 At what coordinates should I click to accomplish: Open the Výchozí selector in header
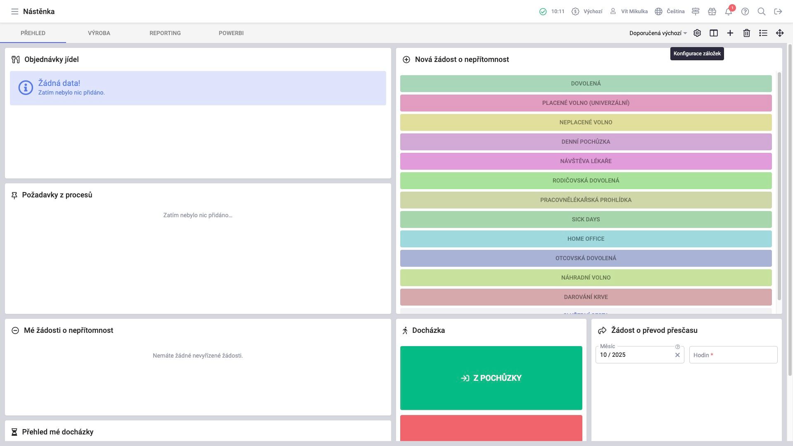tap(587, 12)
